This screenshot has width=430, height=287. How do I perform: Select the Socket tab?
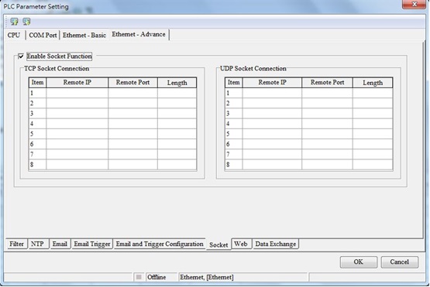(x=218, y=244)
